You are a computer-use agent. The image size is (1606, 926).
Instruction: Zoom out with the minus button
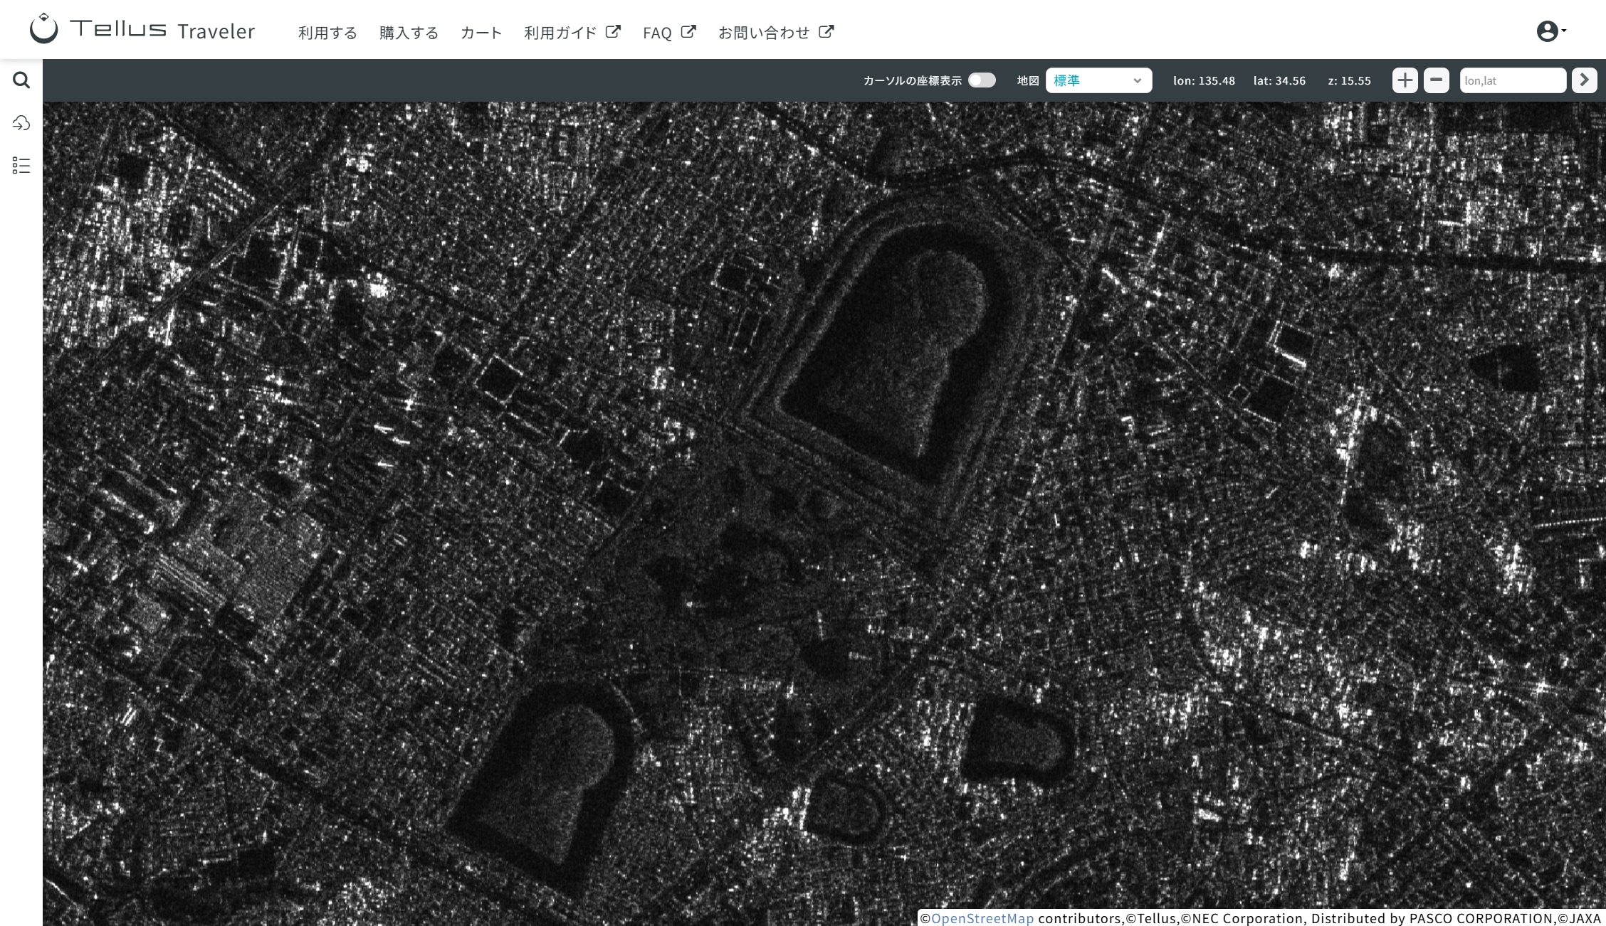click(1436, 80)
